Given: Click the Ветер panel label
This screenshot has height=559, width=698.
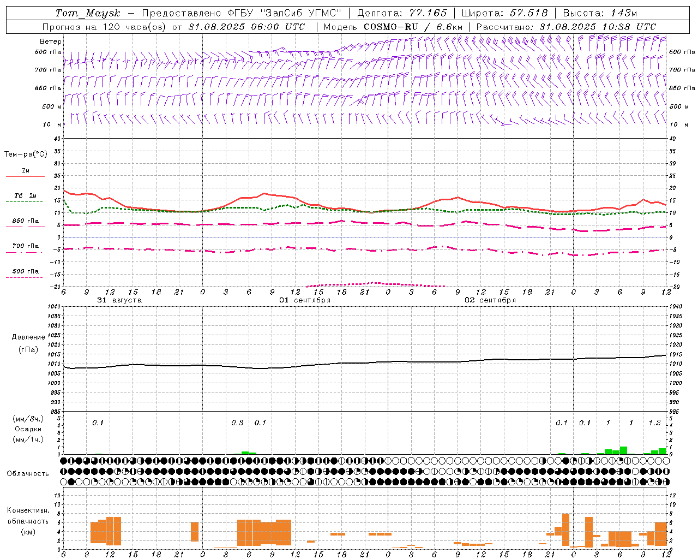Looking at the screenshot, I should (x=51, y=41).
